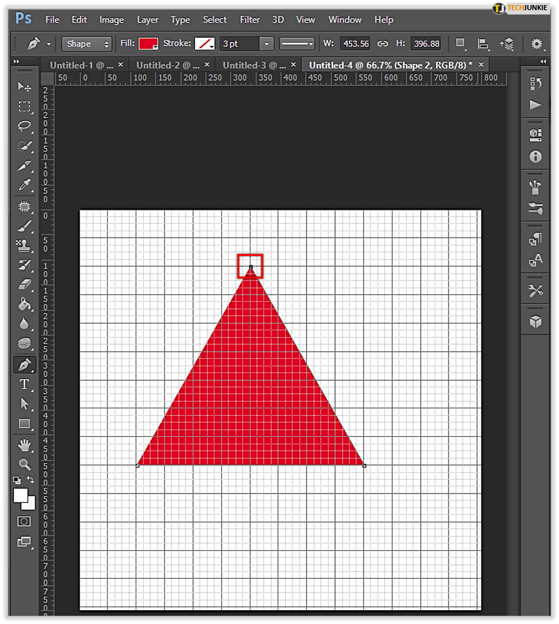Close the Untitled-2 document tab
The height and width of the screenshot is (624, 559).
coord(207,64)
